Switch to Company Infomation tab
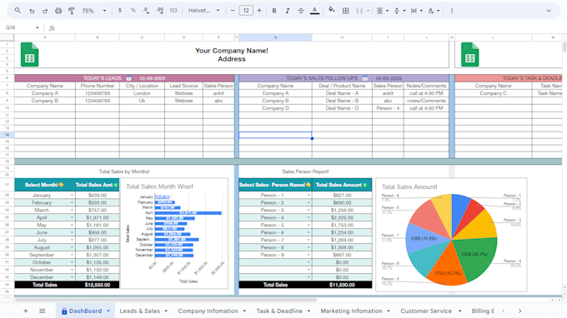 tap(208, 311)
